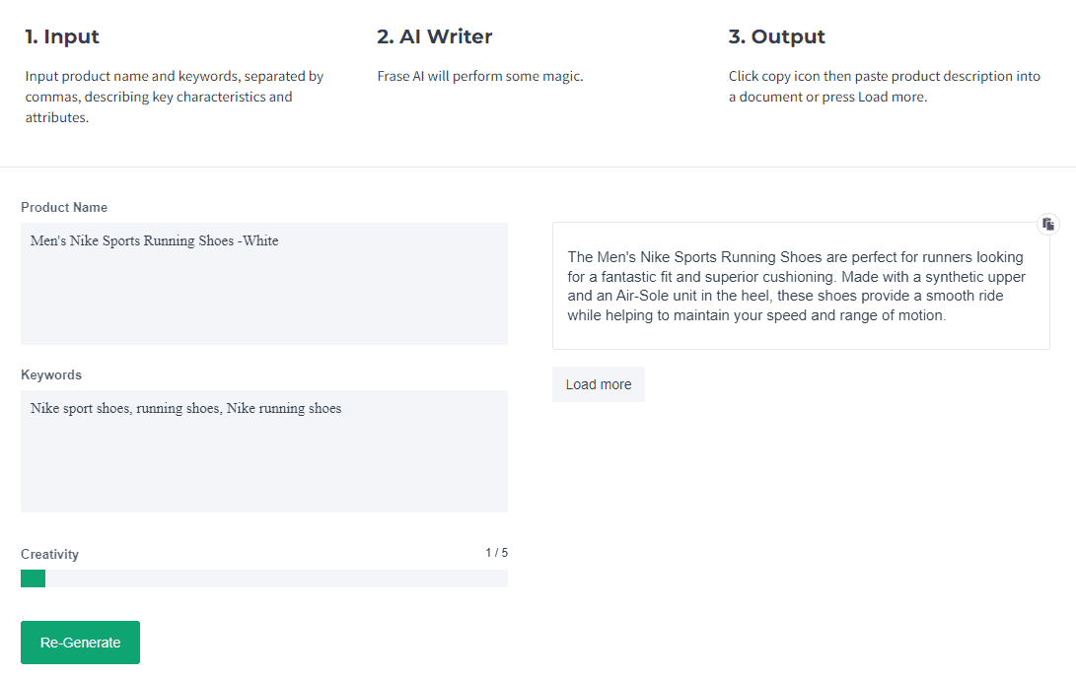Viewport: 1076px width, 678px height.
Task: Click 'Frase AI will perform some magic.' text
Action: click(x=480, y=76)
